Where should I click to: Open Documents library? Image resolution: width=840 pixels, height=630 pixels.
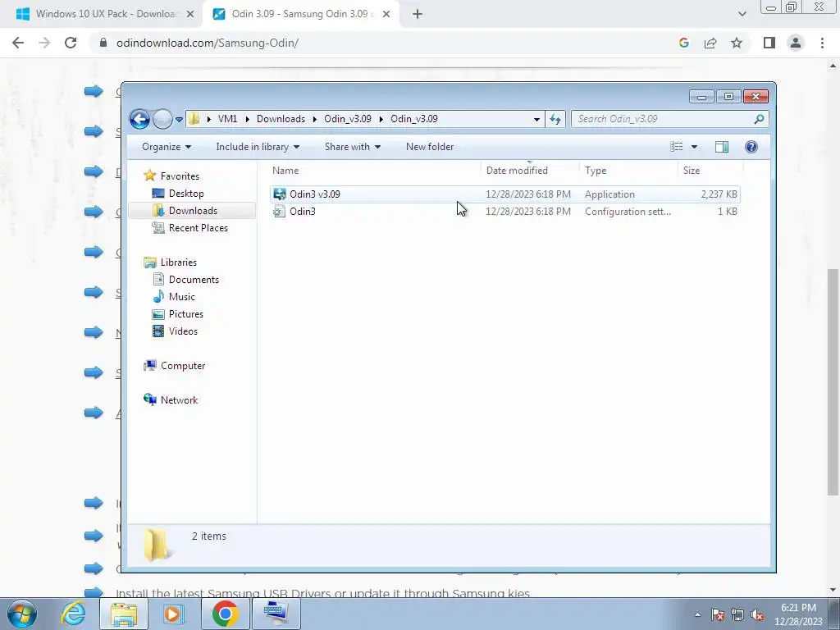pyautogui.click(x=194, y=279)
